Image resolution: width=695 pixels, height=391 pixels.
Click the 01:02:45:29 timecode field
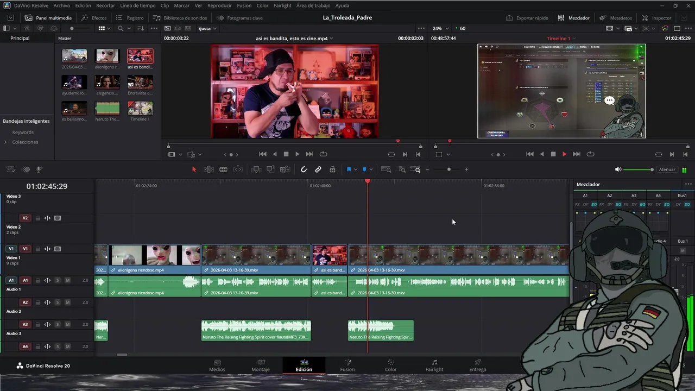click(x=47, y=186)
